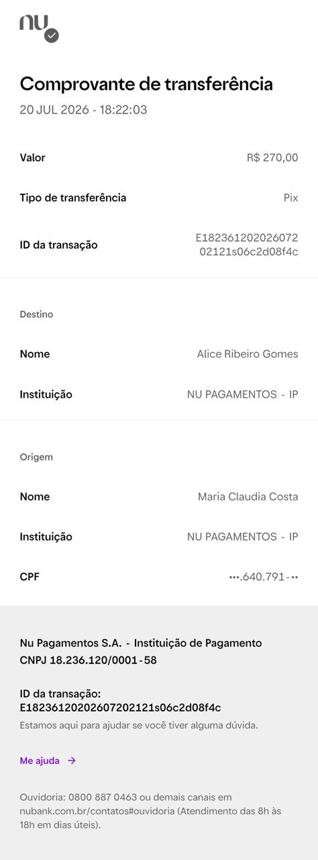Click the Pix transfer type value
The width and height of the screenshot is (318, 860).
(x=290, y=198)
